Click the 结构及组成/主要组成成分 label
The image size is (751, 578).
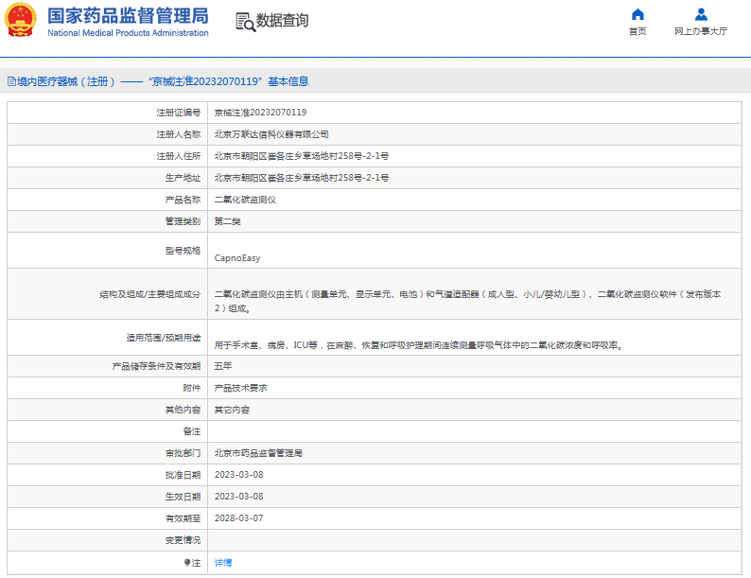(x=149, y=294)
